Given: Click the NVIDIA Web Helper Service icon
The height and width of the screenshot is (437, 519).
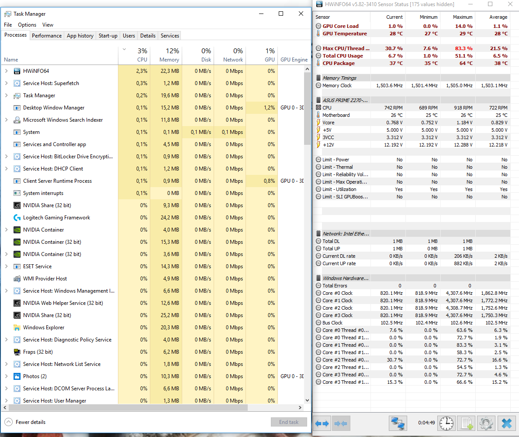Looking at the screenshot, I should (17, 303).
